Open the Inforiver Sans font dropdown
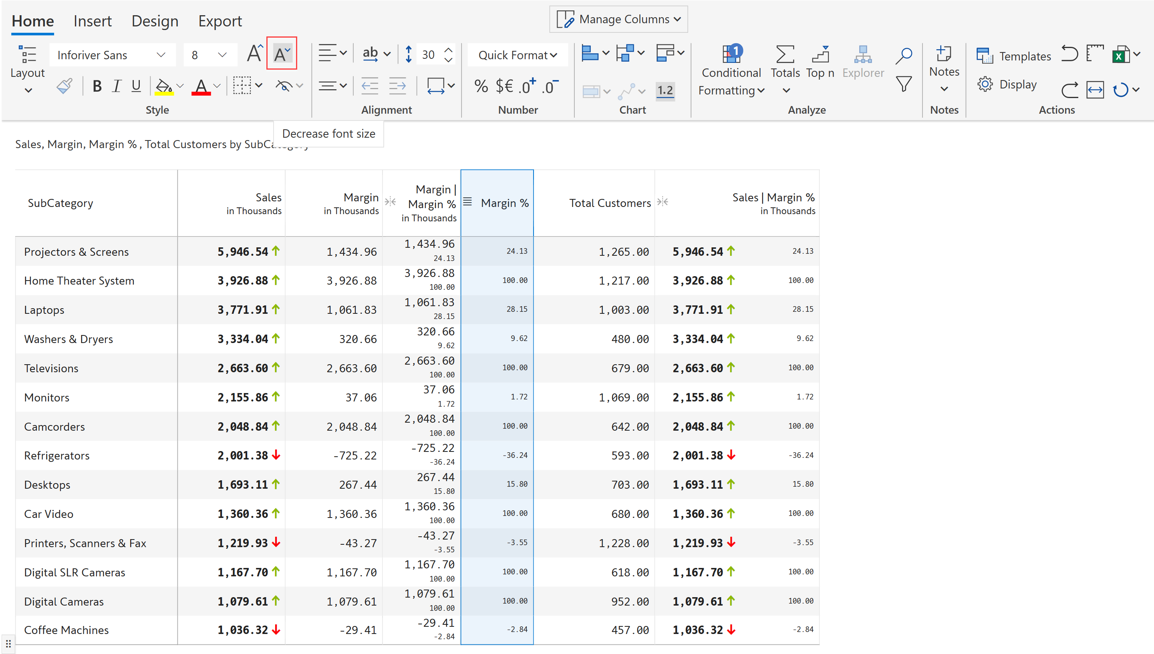Image resolution: width=1154 pixels, height=654 pixels. pos(111,55)
